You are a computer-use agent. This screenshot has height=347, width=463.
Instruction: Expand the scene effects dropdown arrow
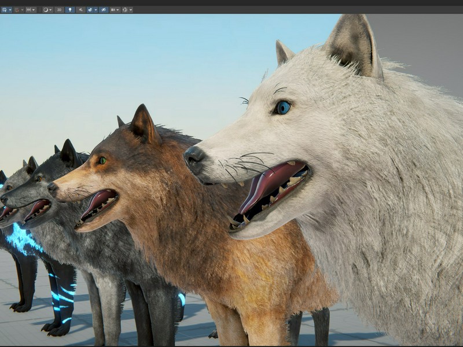tap(95, 10)
